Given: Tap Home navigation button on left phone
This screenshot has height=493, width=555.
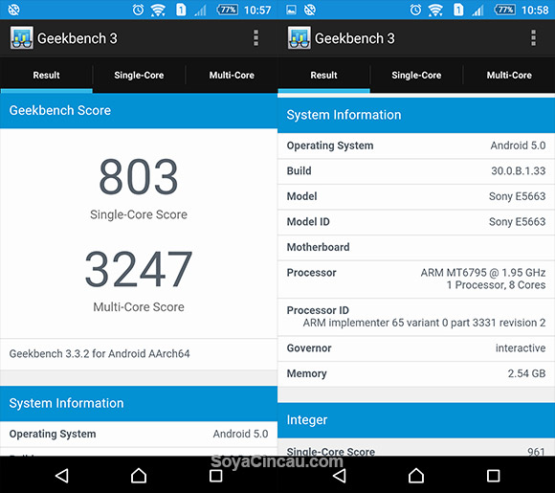Looking at the screenshot, I should [139, 476].
